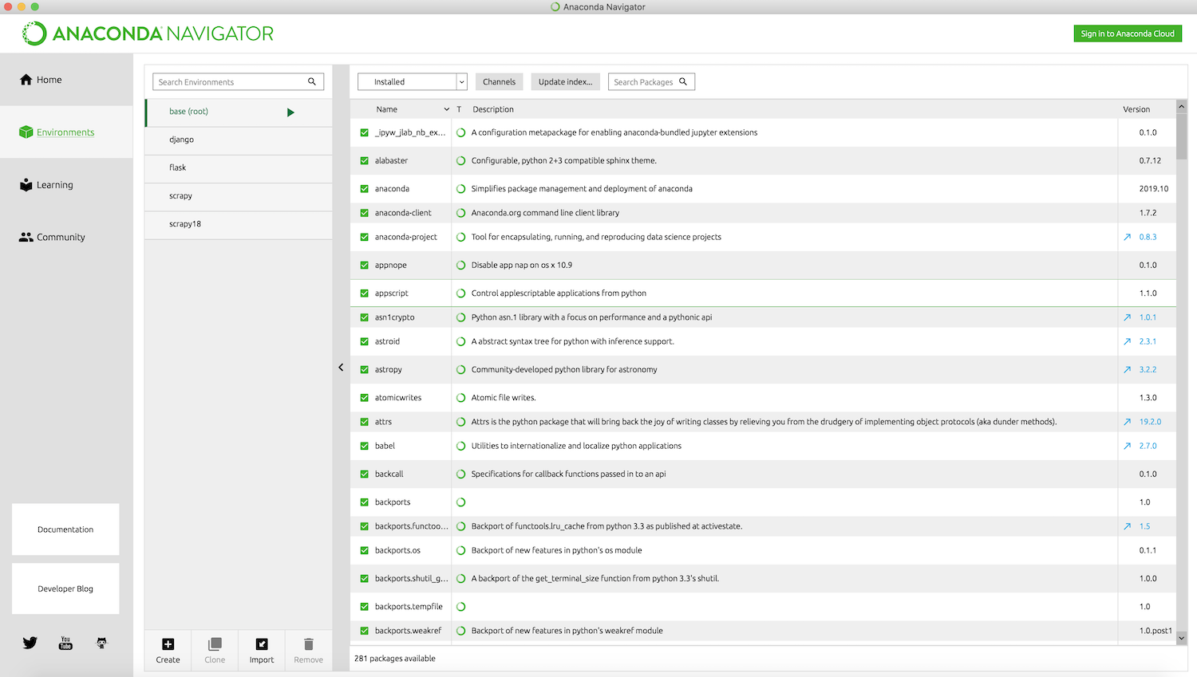This screenshot has width=1197, height=677.
Task: Go to the Home tab
Action: tap(66, 80)
